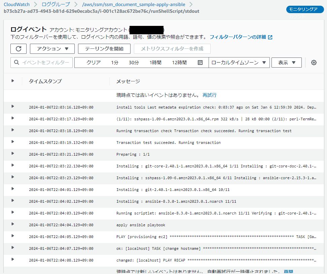327x274 pixels.
Task: Expand the 22:03:19.132 transaction test row
Action: pos(13,142)
